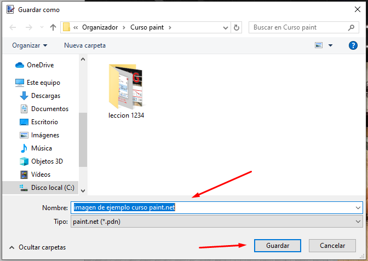Click the Up one level arrow
This screenshot has height=261, width=368.
(53, 27)
